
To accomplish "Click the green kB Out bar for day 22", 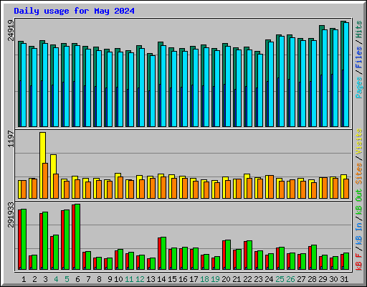I will tap(249, 255).
